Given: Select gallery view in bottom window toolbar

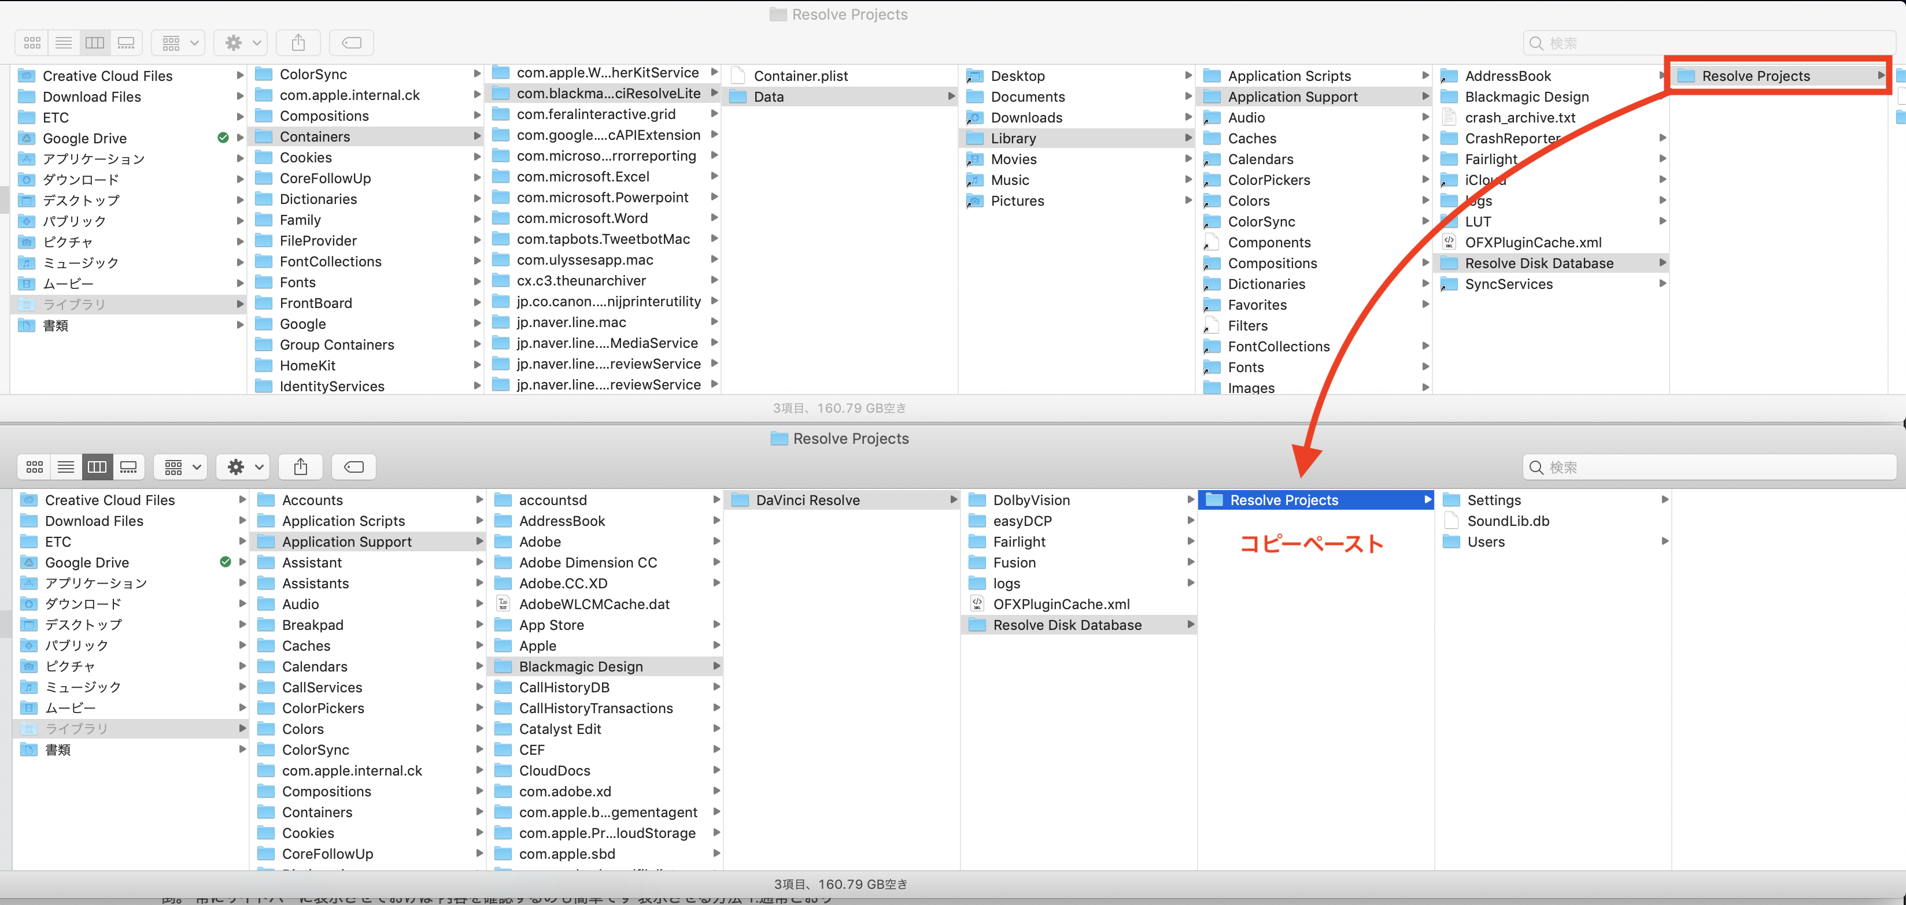Looking at the screenshot, I should pos(129,466).
